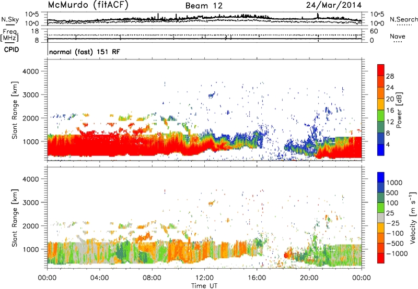418x289 pixels.
Task: Click the '12:00' time tick label
Action: pos(204,278)
